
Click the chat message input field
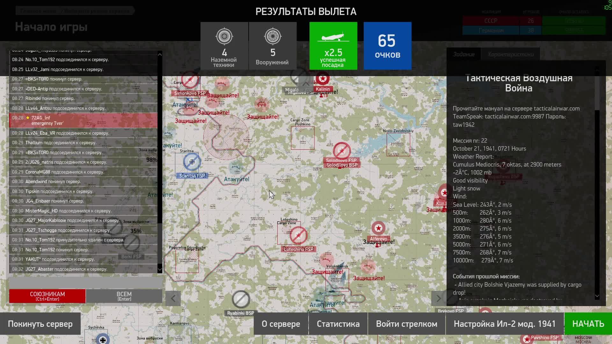(x=85, y=282)
